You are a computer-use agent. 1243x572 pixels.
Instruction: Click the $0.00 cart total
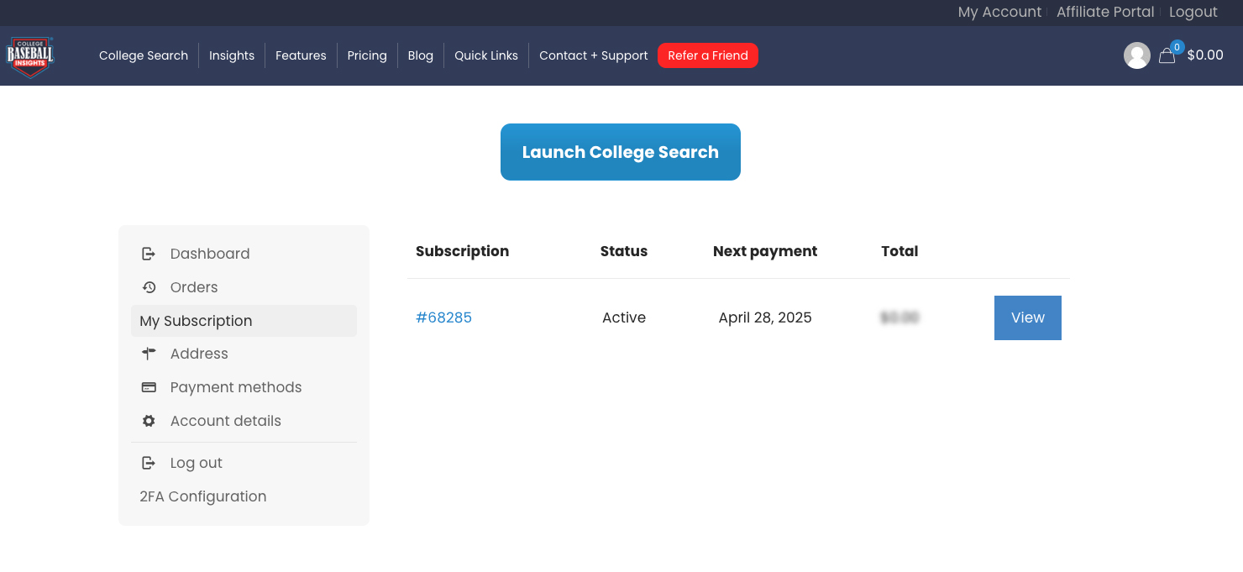(x=1204, y=55)
